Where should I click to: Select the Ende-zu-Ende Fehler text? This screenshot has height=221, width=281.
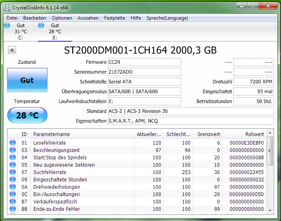(x=57, y=209)
